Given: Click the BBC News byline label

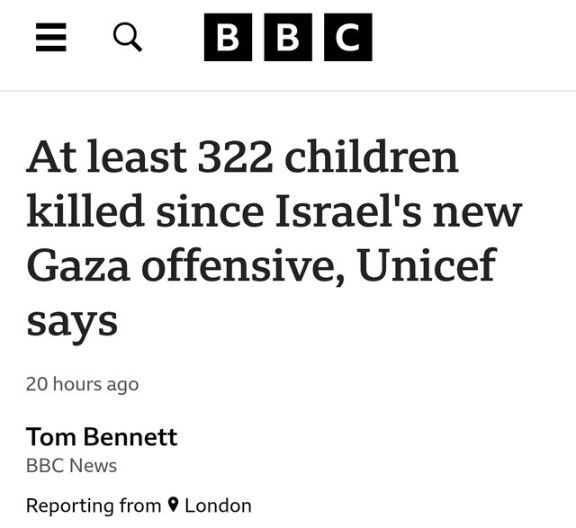Looking at the screenshot, I should [x=71, y=466].
